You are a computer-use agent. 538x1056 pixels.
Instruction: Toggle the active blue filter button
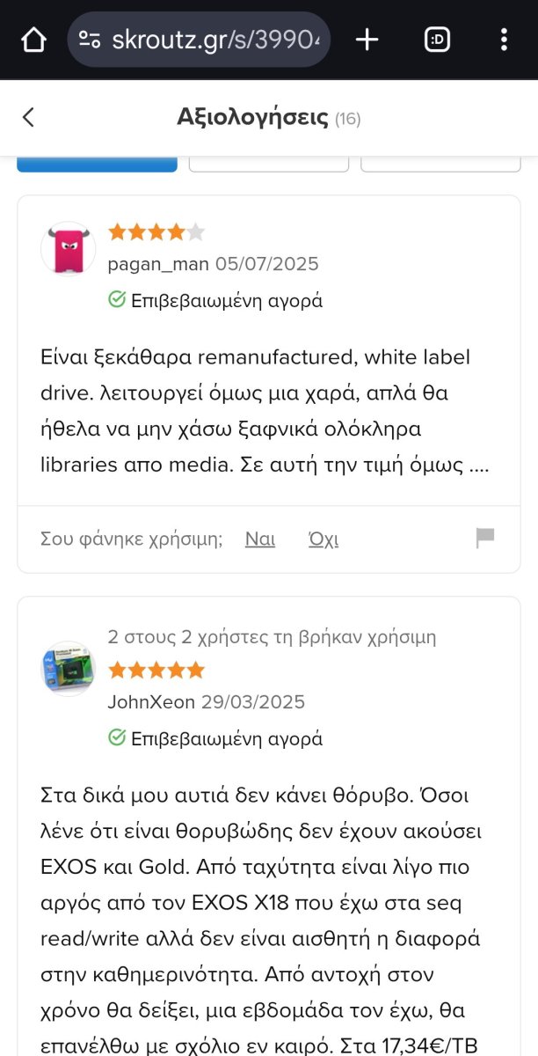[x=97, y=161]
